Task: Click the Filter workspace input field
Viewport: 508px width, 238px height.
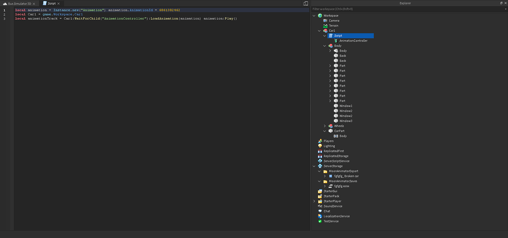Action: point(368,8)
